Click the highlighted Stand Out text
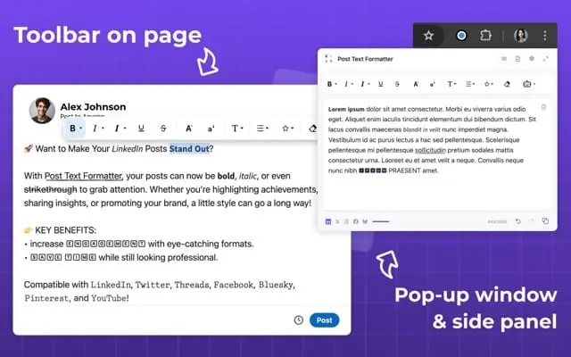The image size is (571, 357). pyautogui.click(x=189, y=149)
